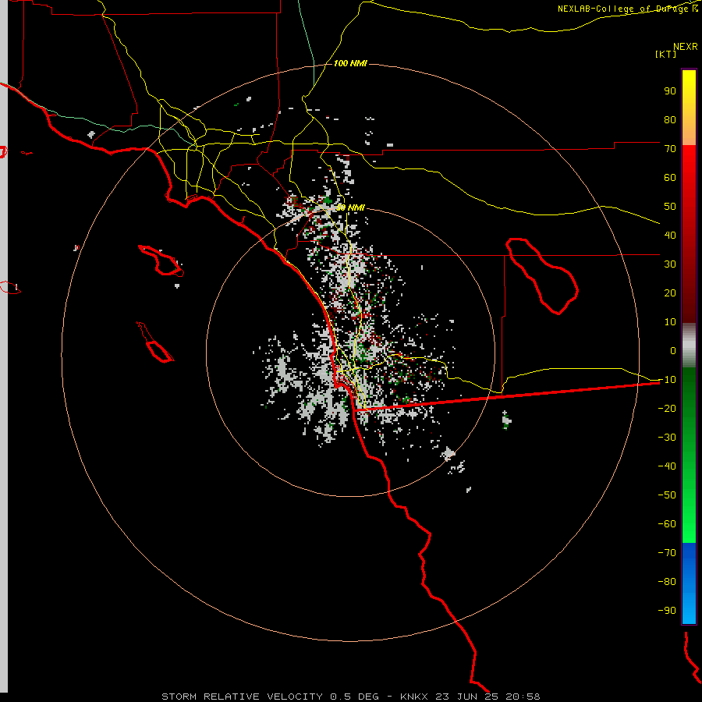Viewport: 702px width, 702px height.
Task: Click the Salton Sea outline on the map
Action: pyautogui.click(x=542, y=276)
